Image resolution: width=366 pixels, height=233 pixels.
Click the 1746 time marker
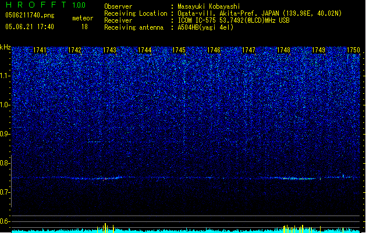[214, 50]
